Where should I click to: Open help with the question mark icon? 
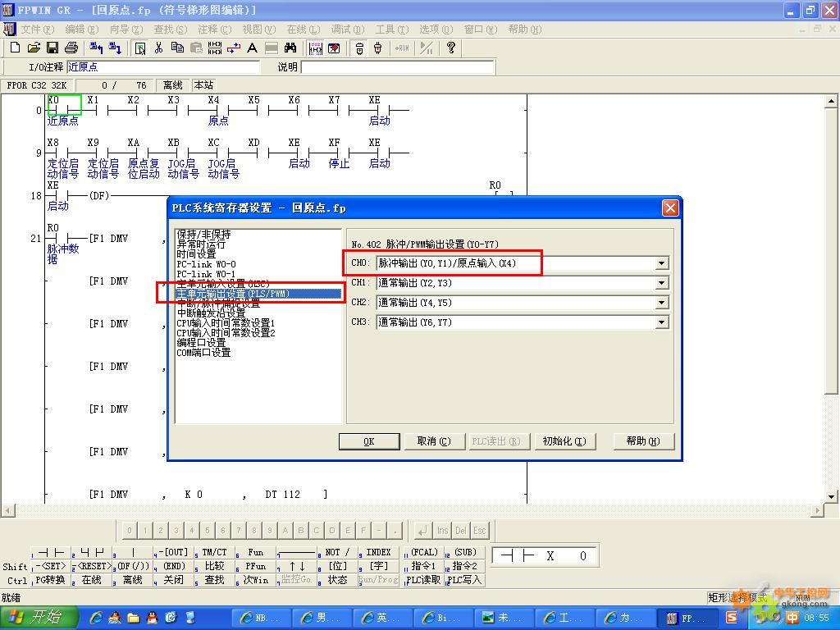point(451,48)
